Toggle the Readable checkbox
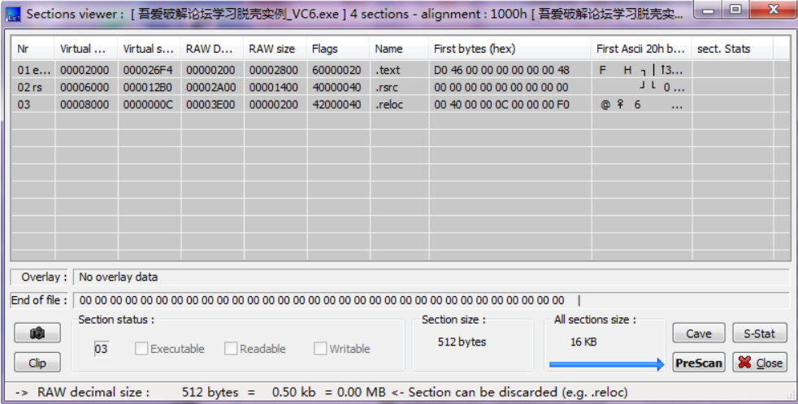The image size is (798, 404). tap(231, 349)
